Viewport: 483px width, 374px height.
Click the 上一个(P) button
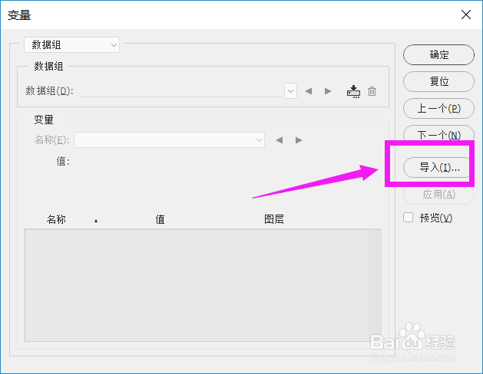[x=438, y=109]
